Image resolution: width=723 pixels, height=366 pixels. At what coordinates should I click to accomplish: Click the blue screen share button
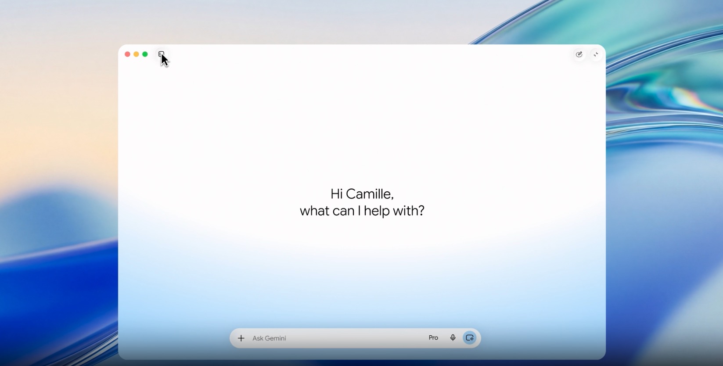point(469,337)
